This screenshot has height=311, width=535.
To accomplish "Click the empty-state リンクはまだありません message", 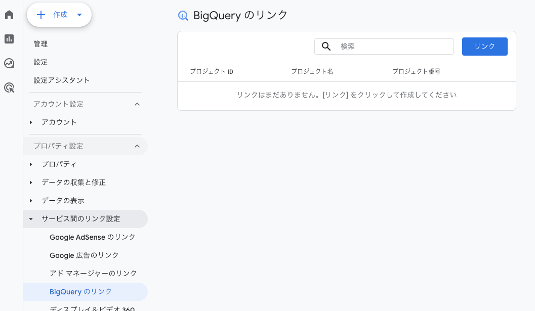I will [347, 95].
